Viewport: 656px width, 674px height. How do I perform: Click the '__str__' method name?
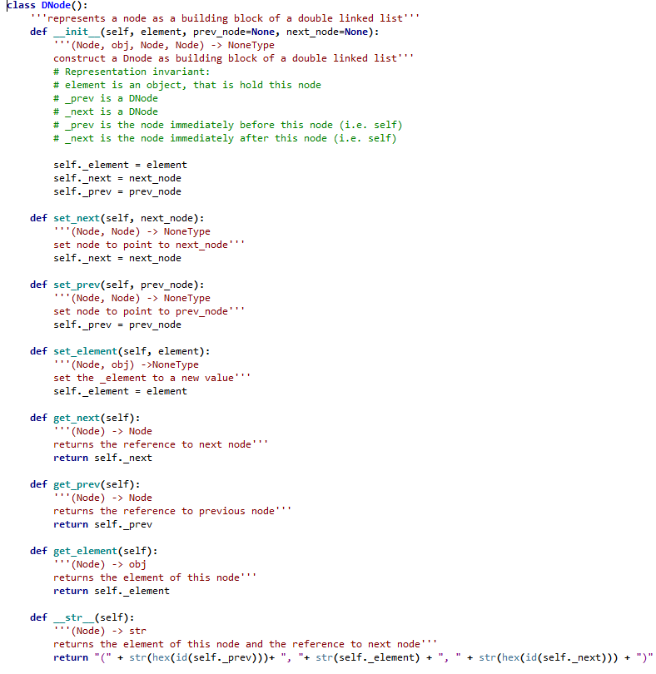[x=73, y=618]
